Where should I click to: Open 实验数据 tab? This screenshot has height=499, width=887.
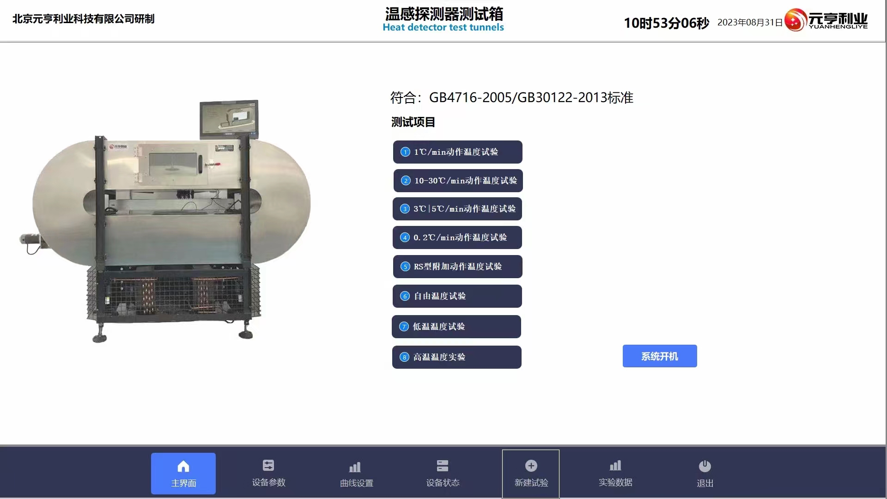point(615,473)
